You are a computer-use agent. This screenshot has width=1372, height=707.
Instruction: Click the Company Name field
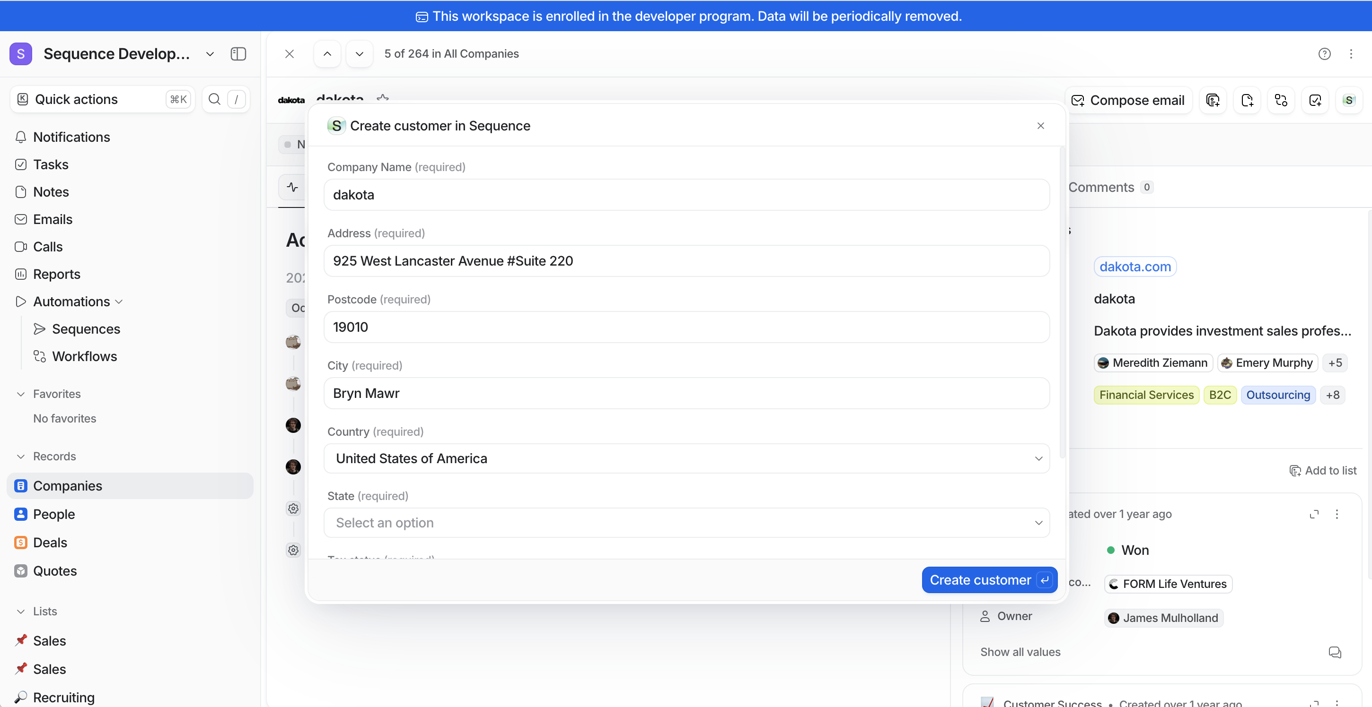686,195
